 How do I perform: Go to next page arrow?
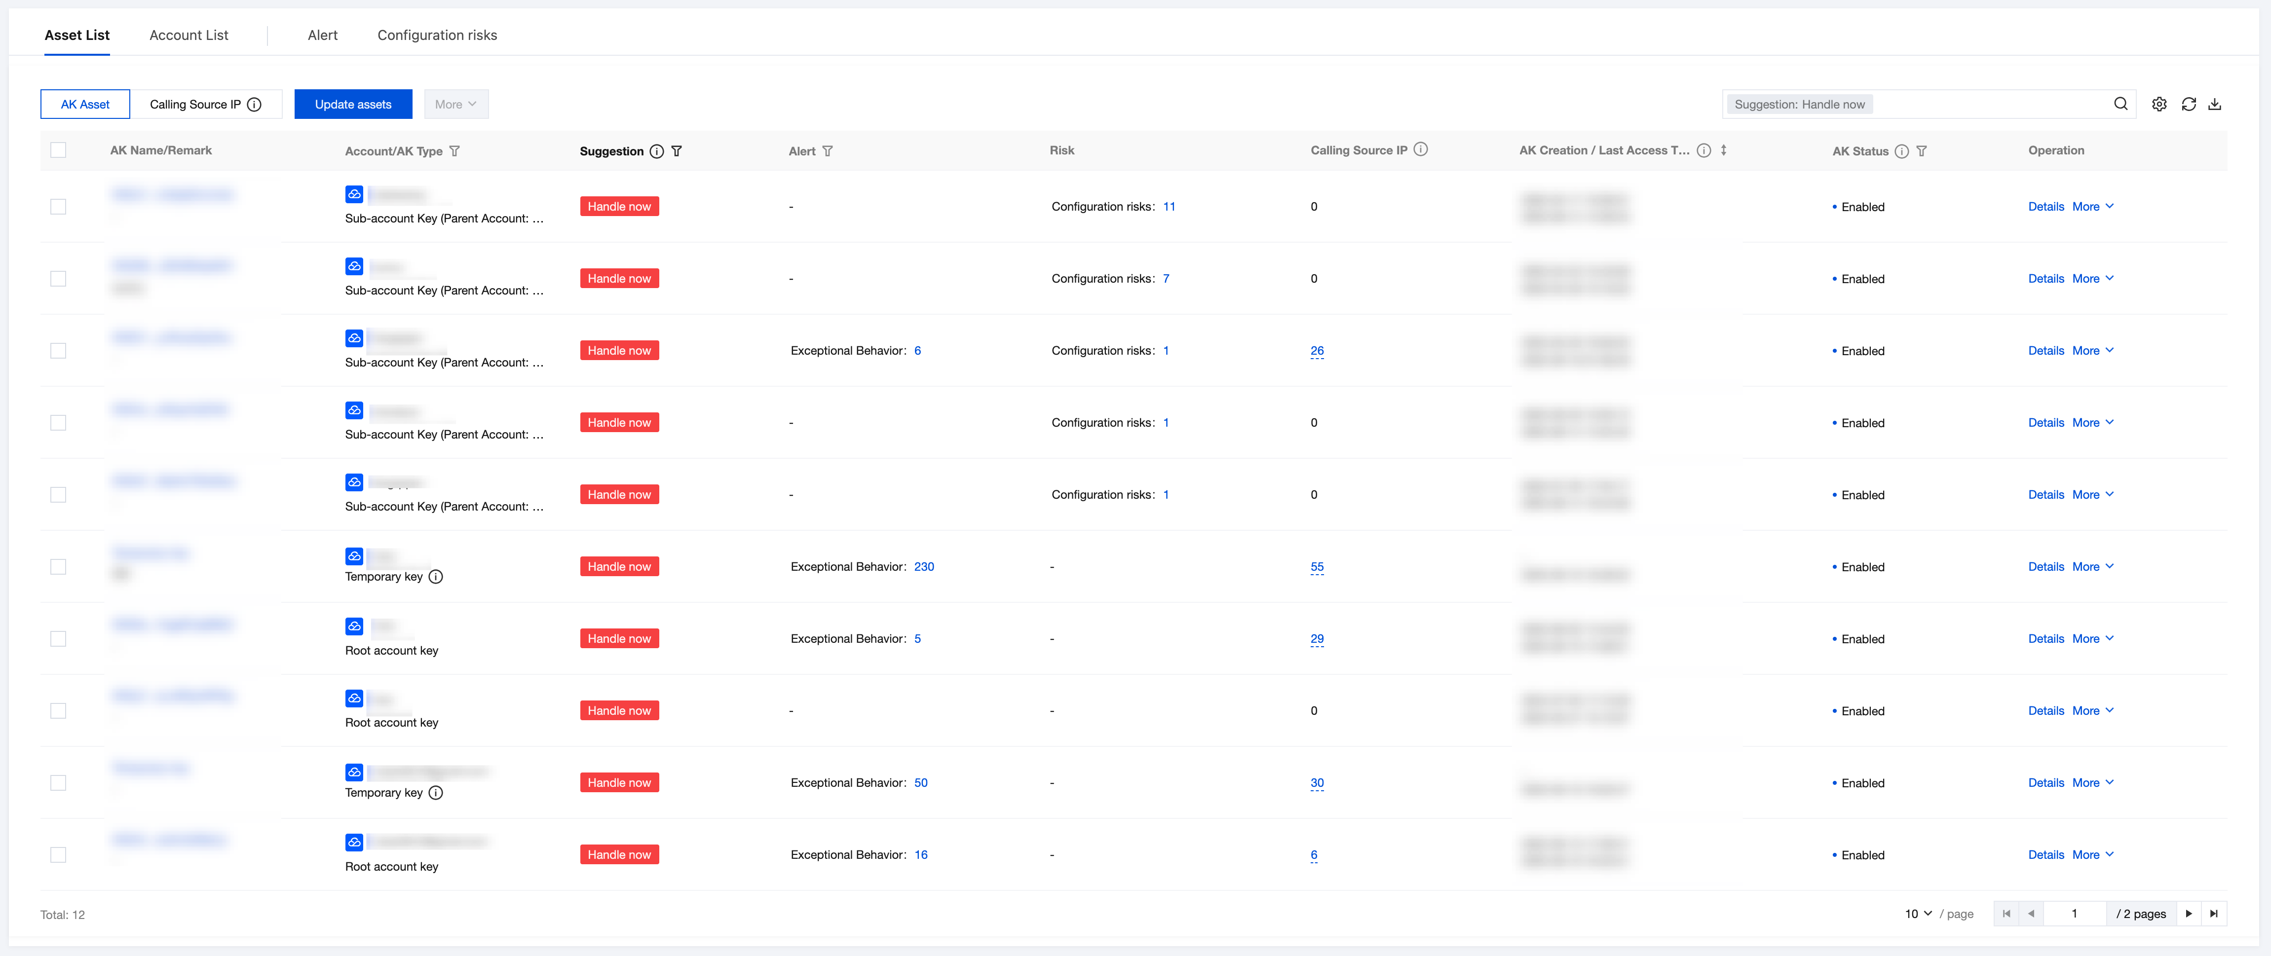coord(2188,914)
